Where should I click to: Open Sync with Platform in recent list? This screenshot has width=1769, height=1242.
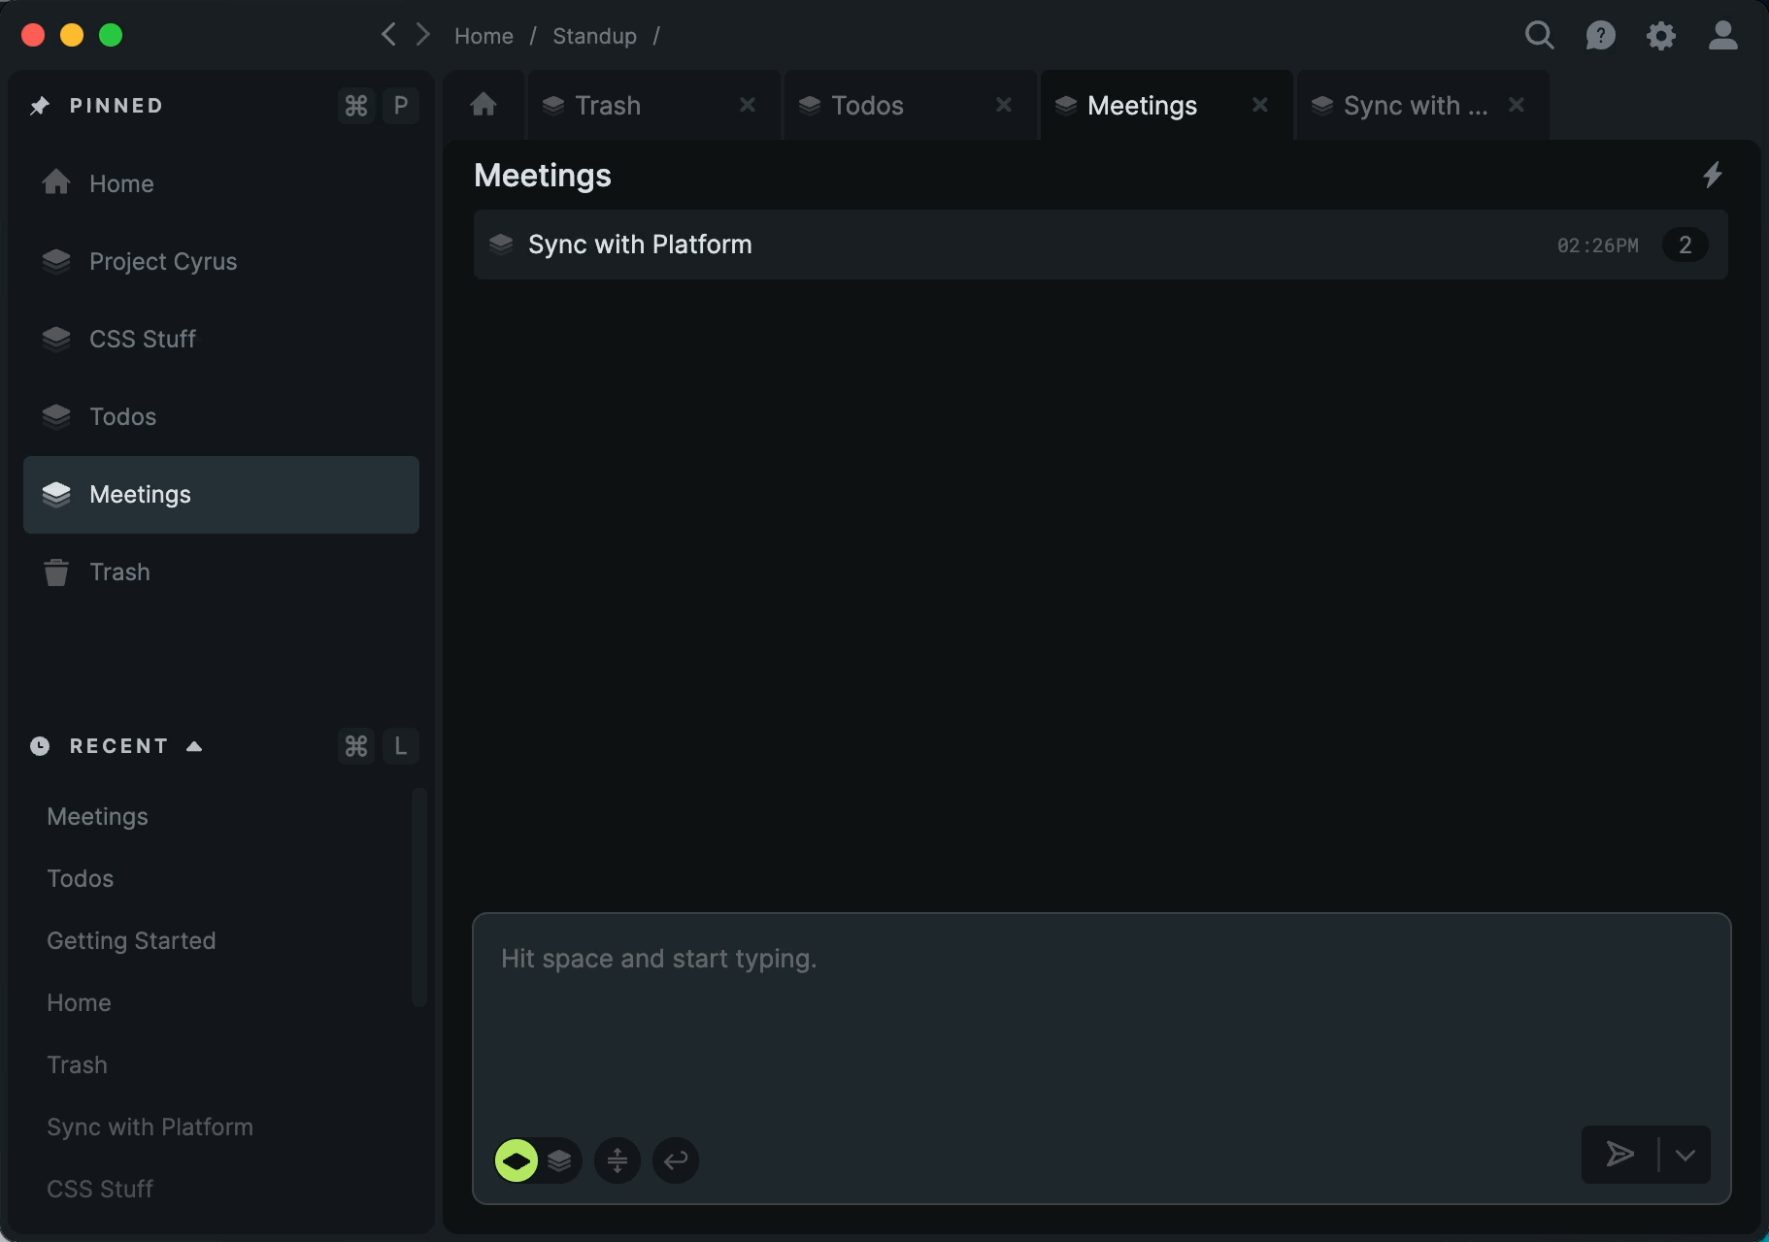[150, 1127]
